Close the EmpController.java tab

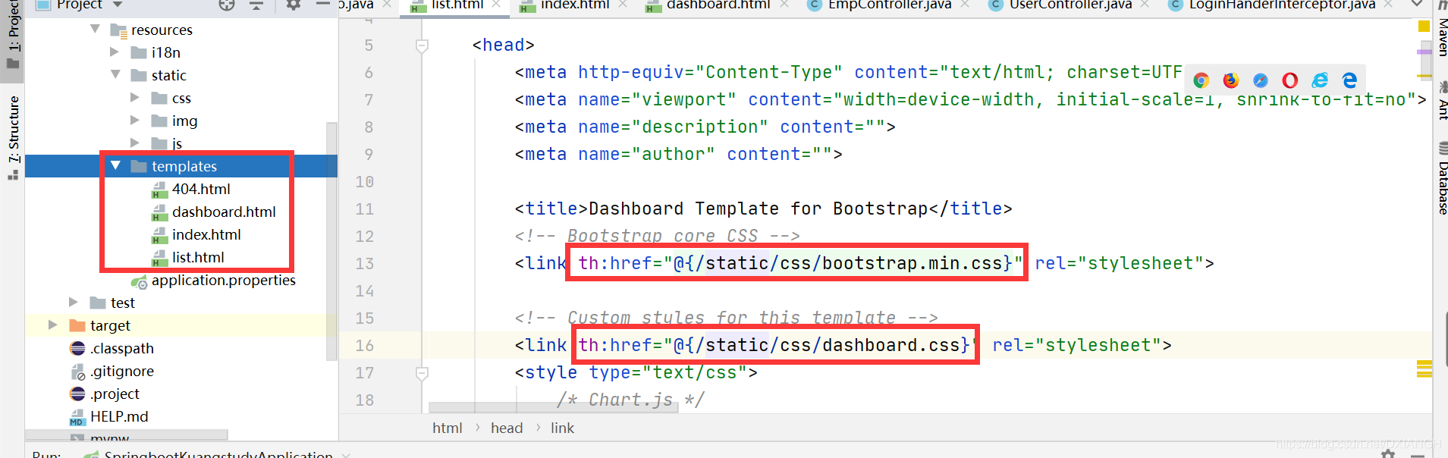tap(965, 5)
